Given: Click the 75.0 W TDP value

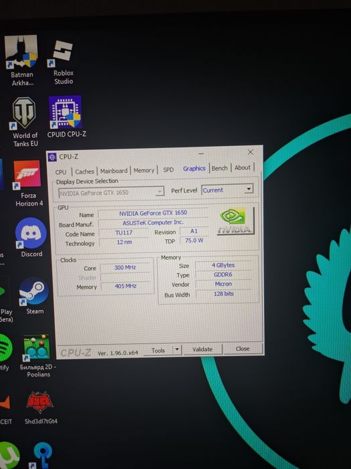Looking at the screenshot, I should (194, 240).
